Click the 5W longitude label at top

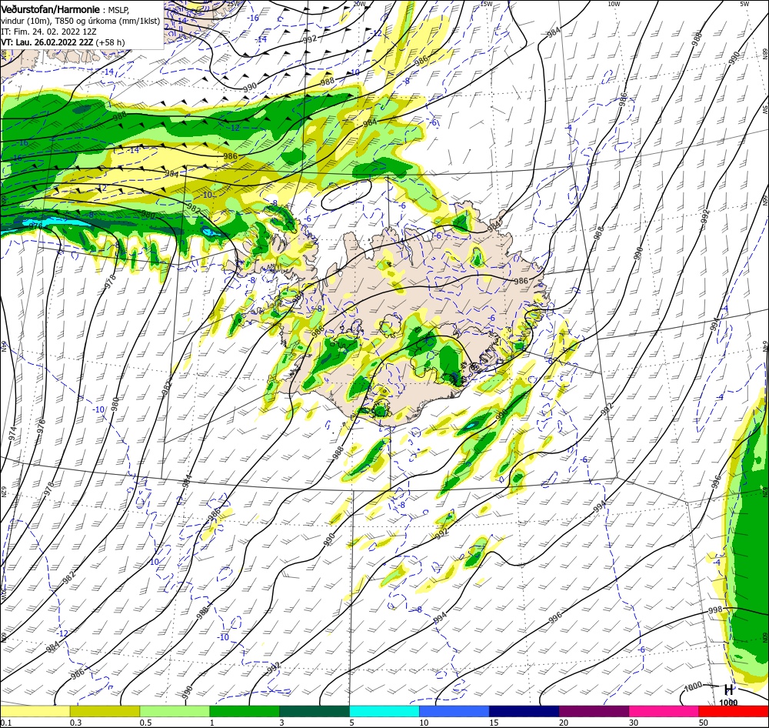(x=744, y=4)
